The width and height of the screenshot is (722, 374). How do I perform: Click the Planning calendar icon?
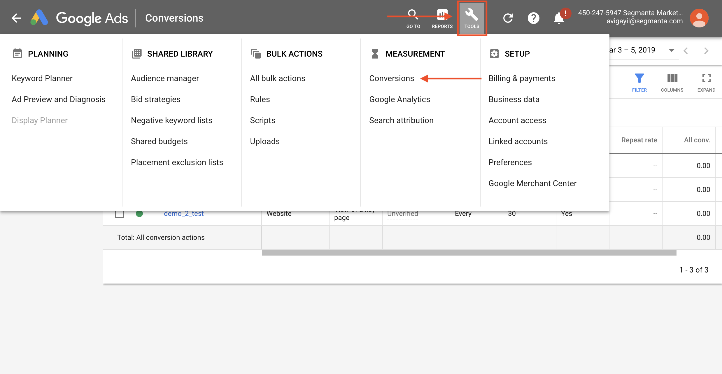tap(17, 54)
